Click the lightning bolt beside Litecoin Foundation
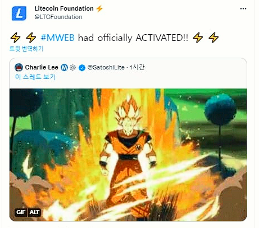259x228 pixels. point(99,8)
